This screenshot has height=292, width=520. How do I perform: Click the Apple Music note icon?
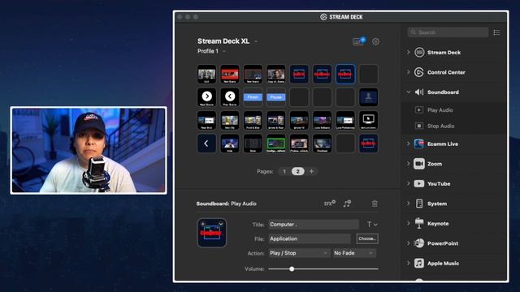(x=419, y=263)
